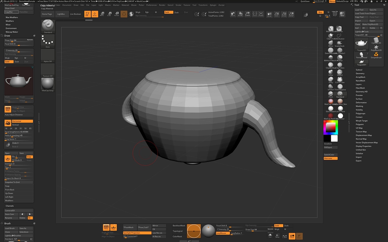Toggle Spotlight Projection
The width and height of the screenshot is (388, 242).
[x=137, y=233]
